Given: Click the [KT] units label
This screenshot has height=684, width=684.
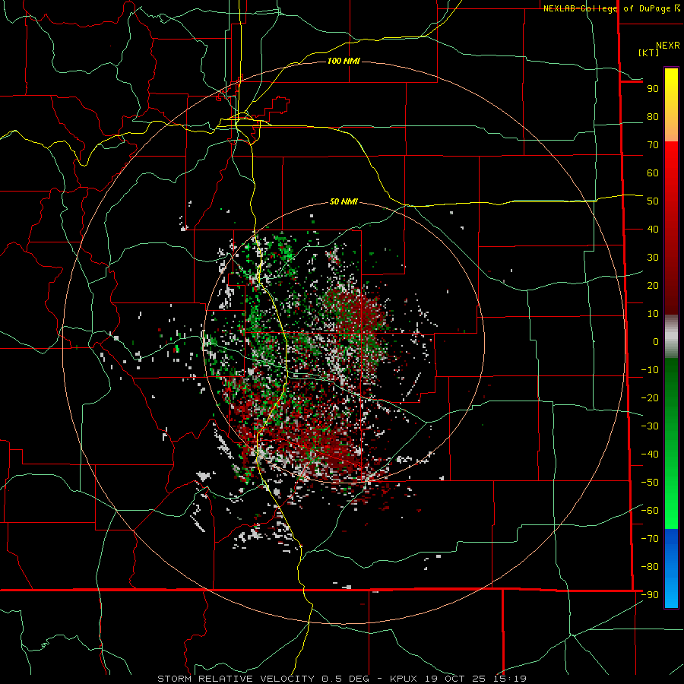Looking at the screenshot, I should pos(649,52).
